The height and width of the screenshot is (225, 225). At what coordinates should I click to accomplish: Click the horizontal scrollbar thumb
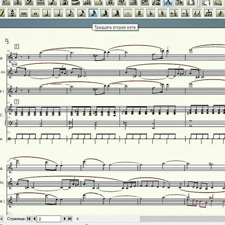[x=182, y=219]
